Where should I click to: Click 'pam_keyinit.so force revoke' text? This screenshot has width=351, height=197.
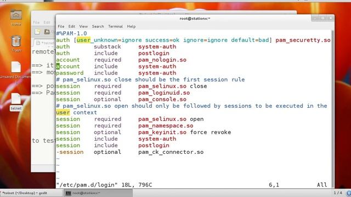[x=184, y=132]
